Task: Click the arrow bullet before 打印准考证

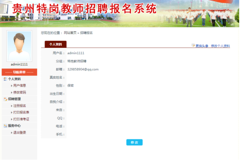Action: [12, 119]
